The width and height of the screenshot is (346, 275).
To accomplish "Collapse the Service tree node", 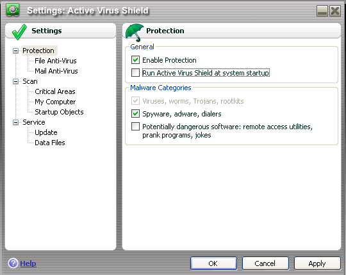I will tap(15, 122).
